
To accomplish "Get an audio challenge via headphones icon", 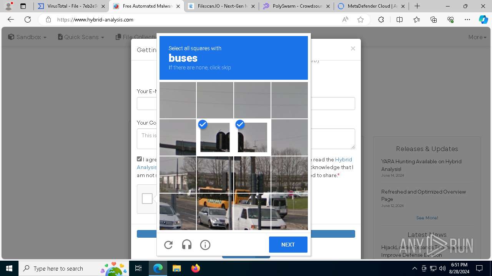I will [187, 245].
